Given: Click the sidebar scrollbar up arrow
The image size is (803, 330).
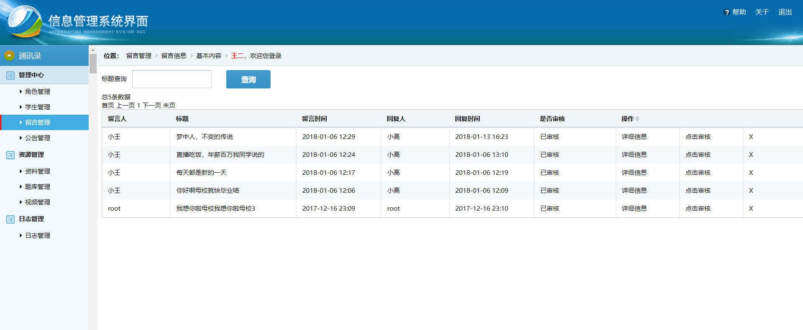Looking at the screenshot, I should tap(93, 50).
